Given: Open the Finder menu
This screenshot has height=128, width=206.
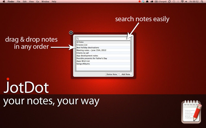Looking at the screenshot, I should pyautogui.click(x=11, y=2).
